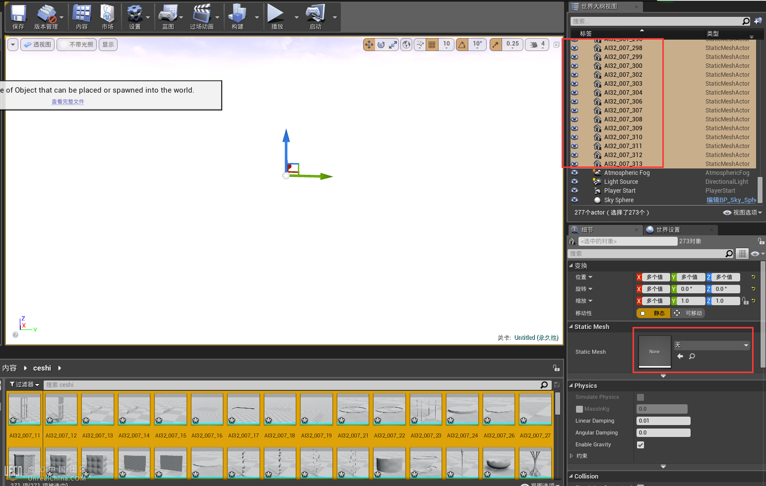Click the Blueprints (蓝图) toolbar icon
Image resolution: width=766 pixels, height=486 pixels.
tap(168, 17)
